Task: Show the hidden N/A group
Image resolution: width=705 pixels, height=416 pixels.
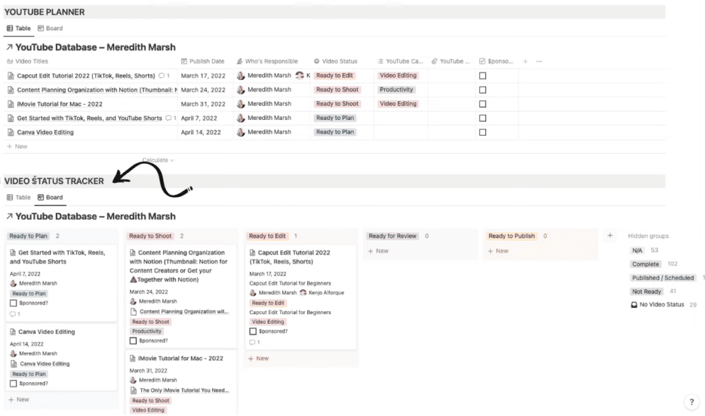Action: tap(637, 250)
